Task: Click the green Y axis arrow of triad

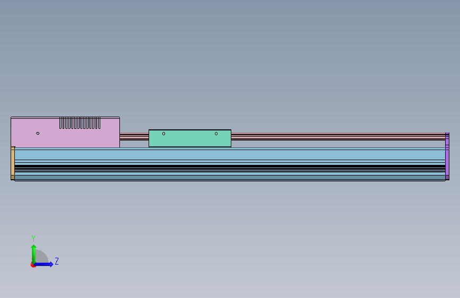Action: click(34, 253)
